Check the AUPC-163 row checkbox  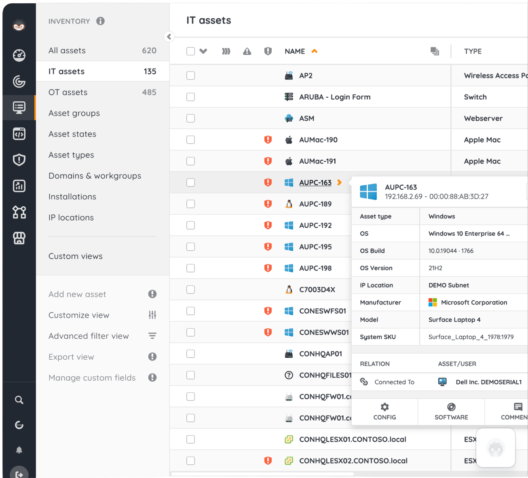pyautogui.click(x=190, y=182)
